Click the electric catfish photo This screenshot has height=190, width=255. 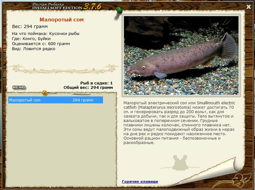181,55
